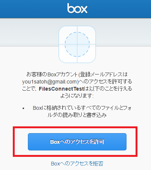Click the ことで text before FilesConnectTest
The image size is (151, 170).
(x=29, y=89)
